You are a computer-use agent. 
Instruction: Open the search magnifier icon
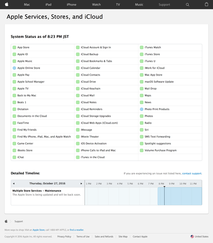click(187, 5)
